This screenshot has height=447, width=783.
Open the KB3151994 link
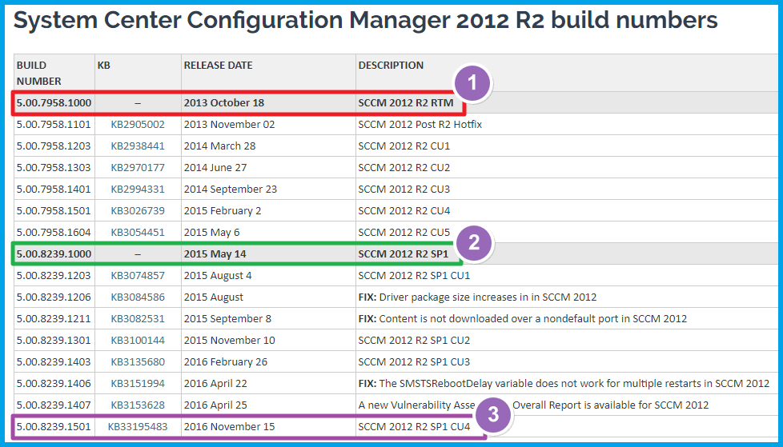click(x=138, y=384)
